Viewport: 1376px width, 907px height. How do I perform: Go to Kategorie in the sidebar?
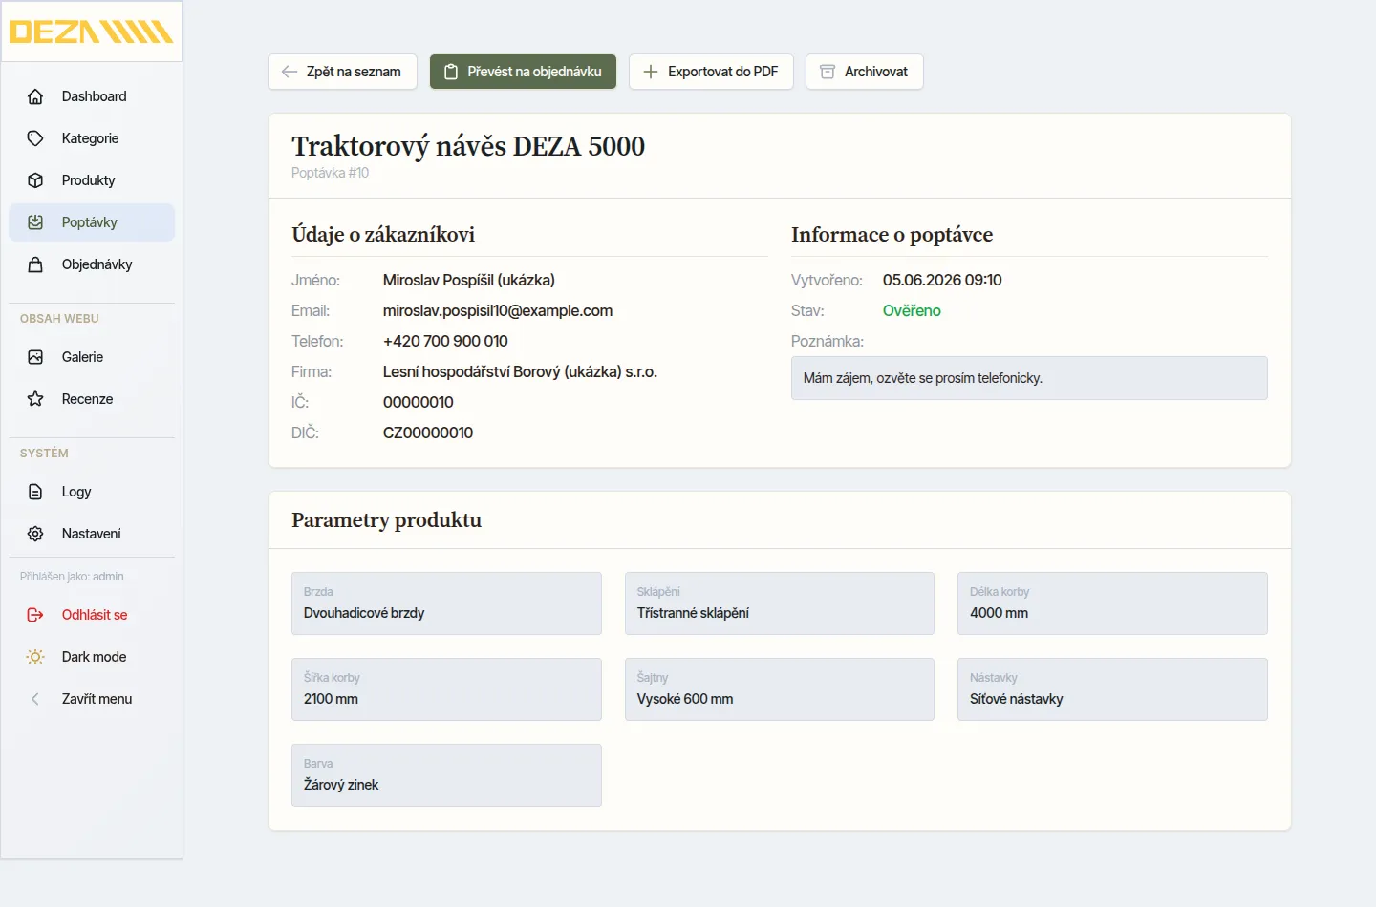click(x=92, y=138)
